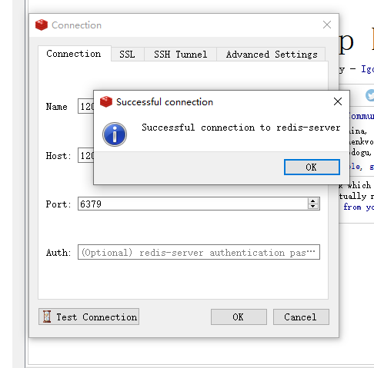Image resolution: width=374 pixels, height=368 pixels.
Task: Increase the port number with up arrow
Action: coord(312,201)
